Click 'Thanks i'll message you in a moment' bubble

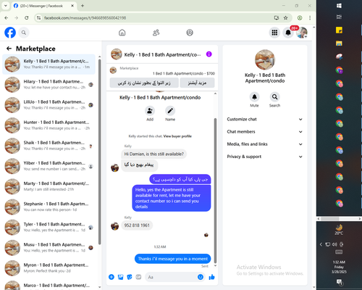click(x=172, y=259)
